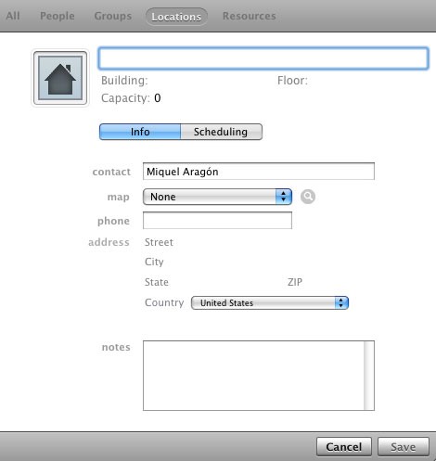Switch to the People tab
This screenshot has width=436, height=461.
point(58,16)
